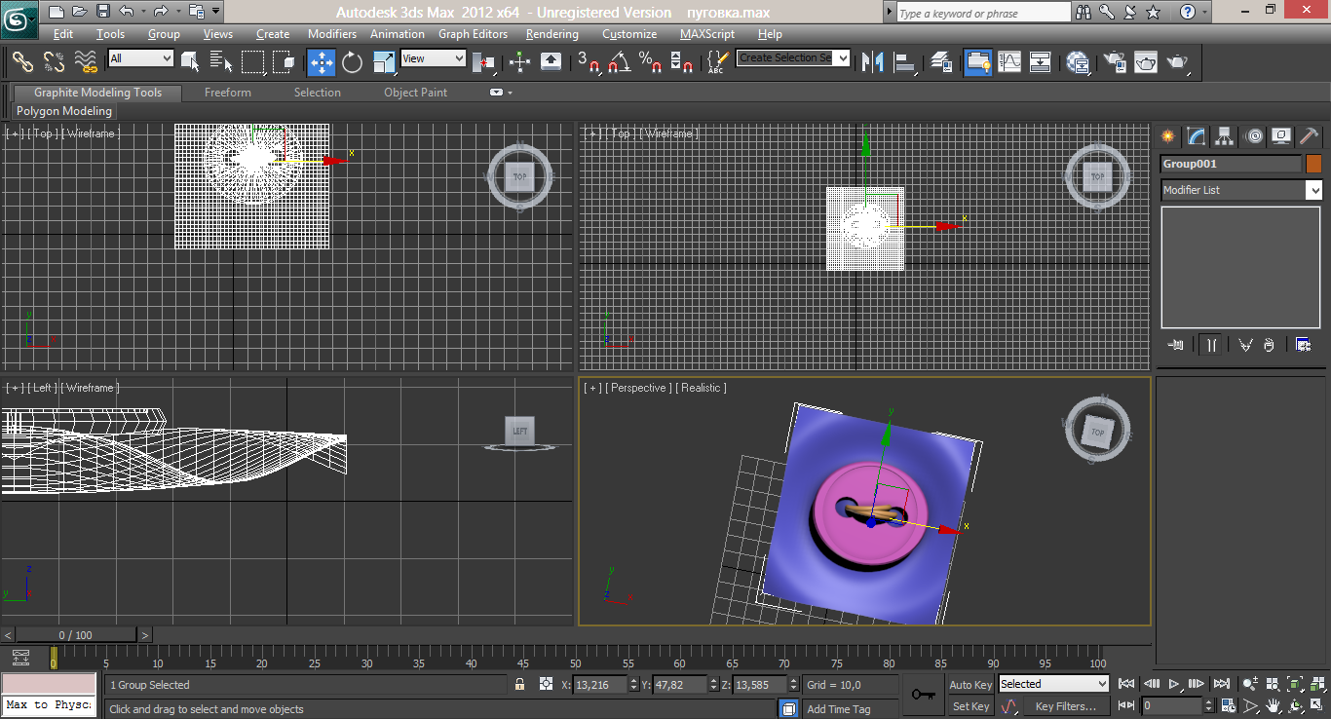
Task: Open the Rendered Frame Window
Action: pyautogui.click(x=1146, y=62)
